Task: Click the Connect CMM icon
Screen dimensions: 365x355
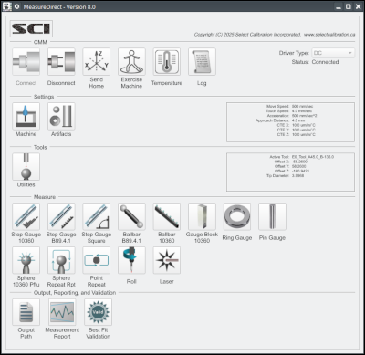Action: coord(26,62)
